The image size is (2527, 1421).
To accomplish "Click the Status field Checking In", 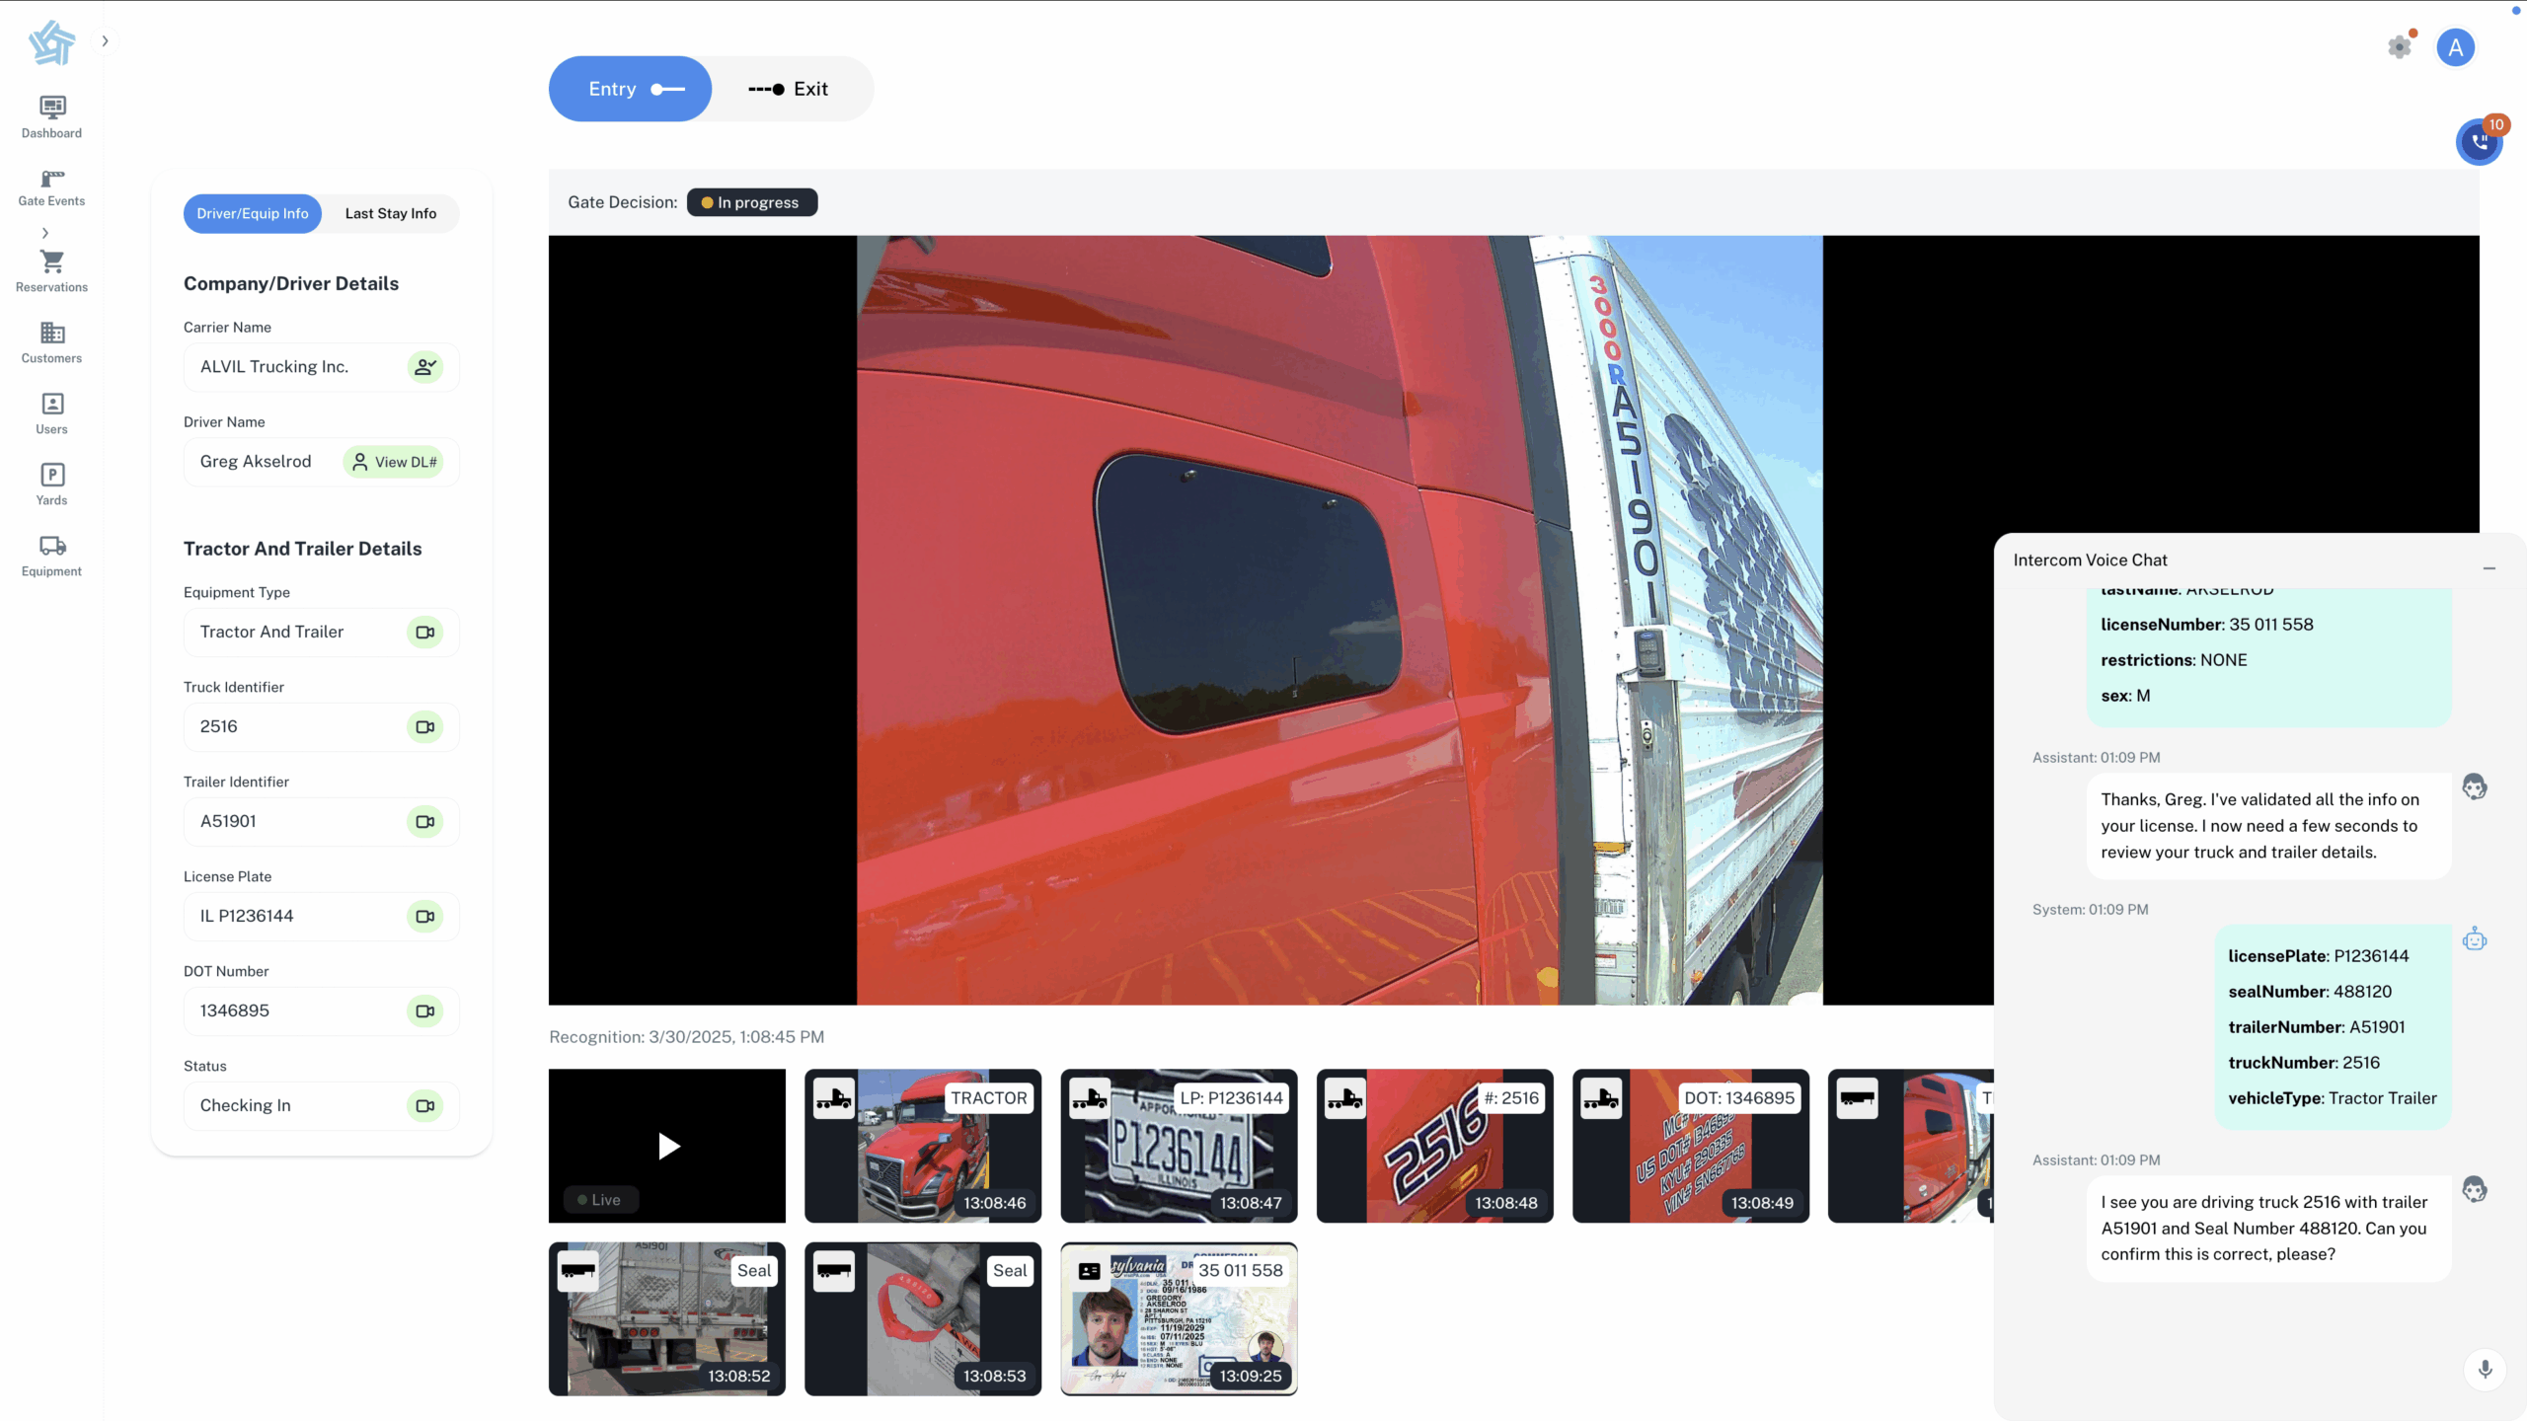I will (322, 1106).
